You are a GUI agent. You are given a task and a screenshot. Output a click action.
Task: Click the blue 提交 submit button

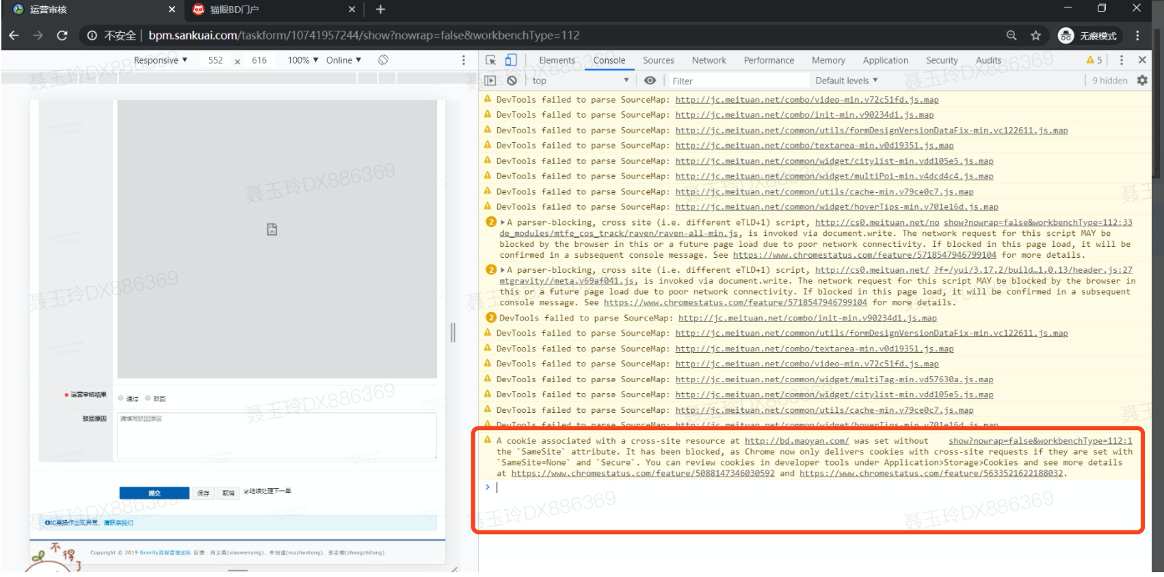[x=154, y=493]
